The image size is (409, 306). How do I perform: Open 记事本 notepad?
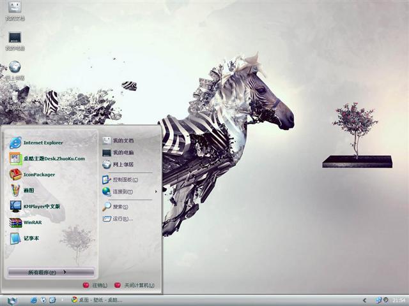(x=24, y=238)
